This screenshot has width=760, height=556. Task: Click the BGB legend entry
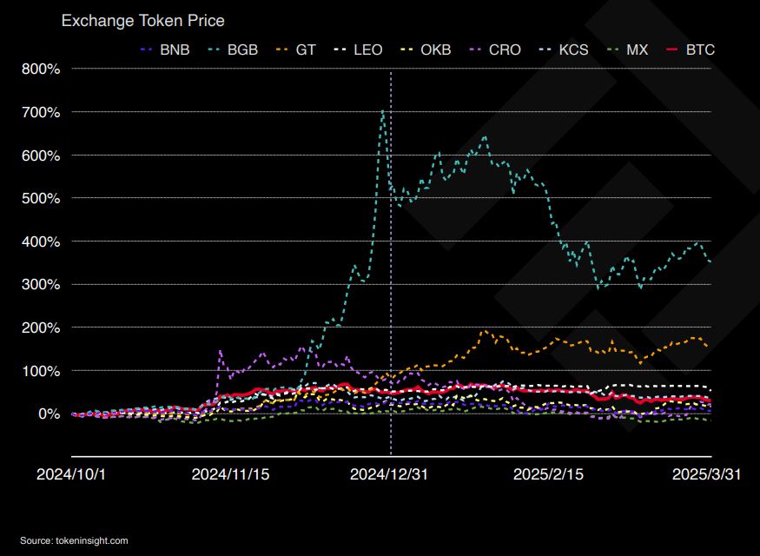coord(232,50)
